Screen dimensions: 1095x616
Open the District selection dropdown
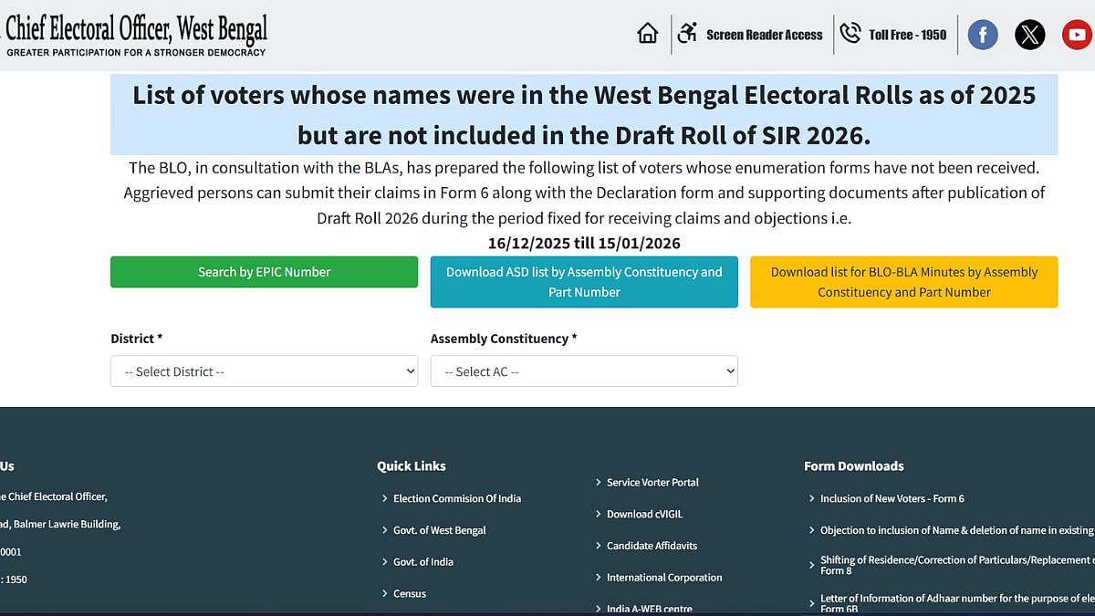click(x=264, y=371)
